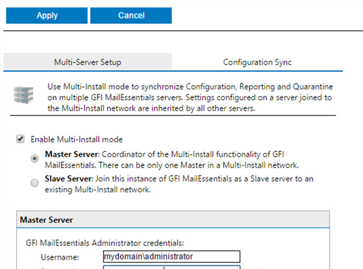363x269 pixels.
Task: Select the Slave Server radio button
Action: tap(35, 183)
